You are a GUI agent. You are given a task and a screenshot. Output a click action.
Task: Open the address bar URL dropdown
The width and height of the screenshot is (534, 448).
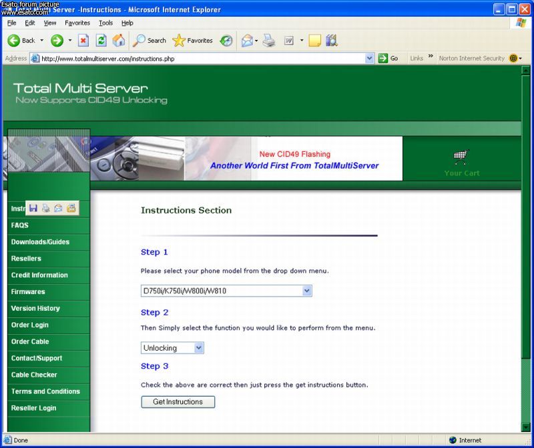pos(370,59)
